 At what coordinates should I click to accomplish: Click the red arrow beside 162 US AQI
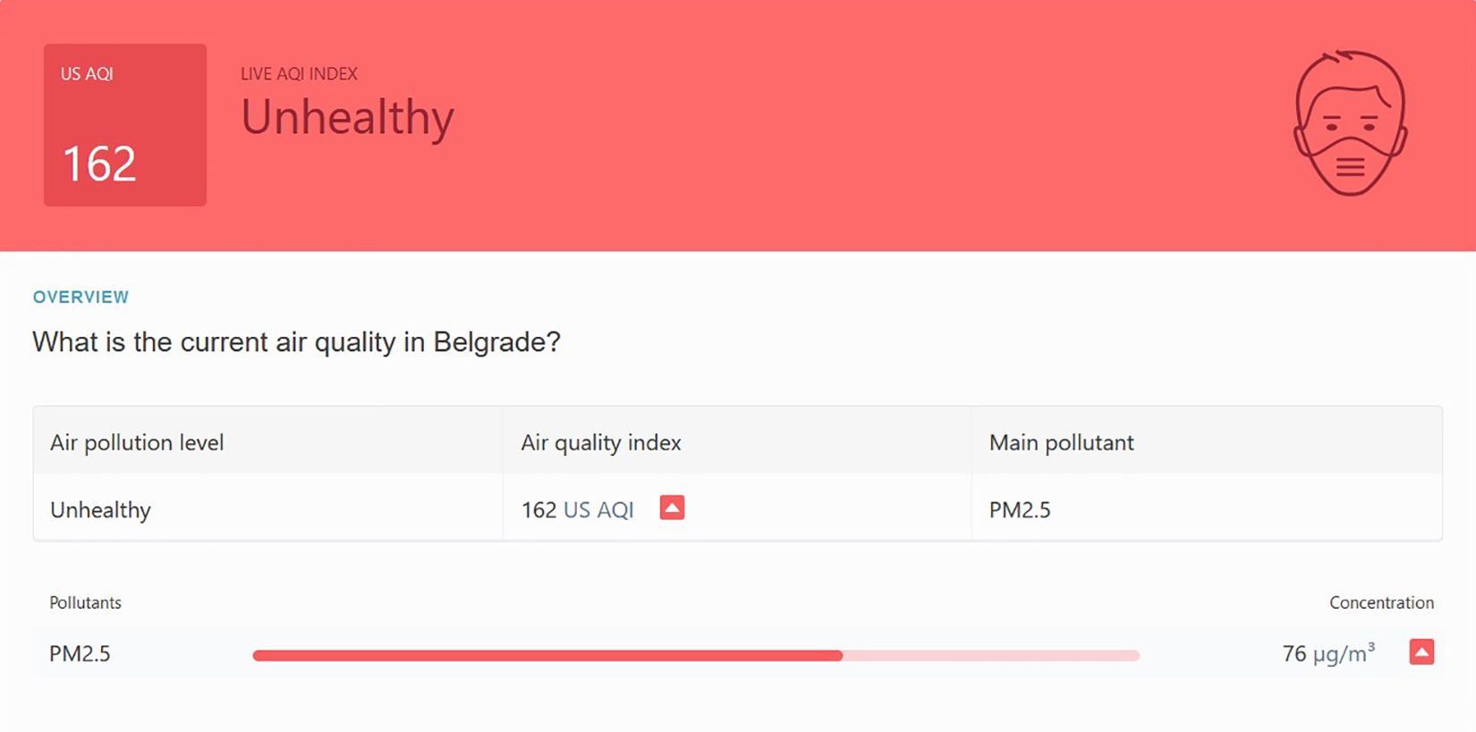pos(672,508)
